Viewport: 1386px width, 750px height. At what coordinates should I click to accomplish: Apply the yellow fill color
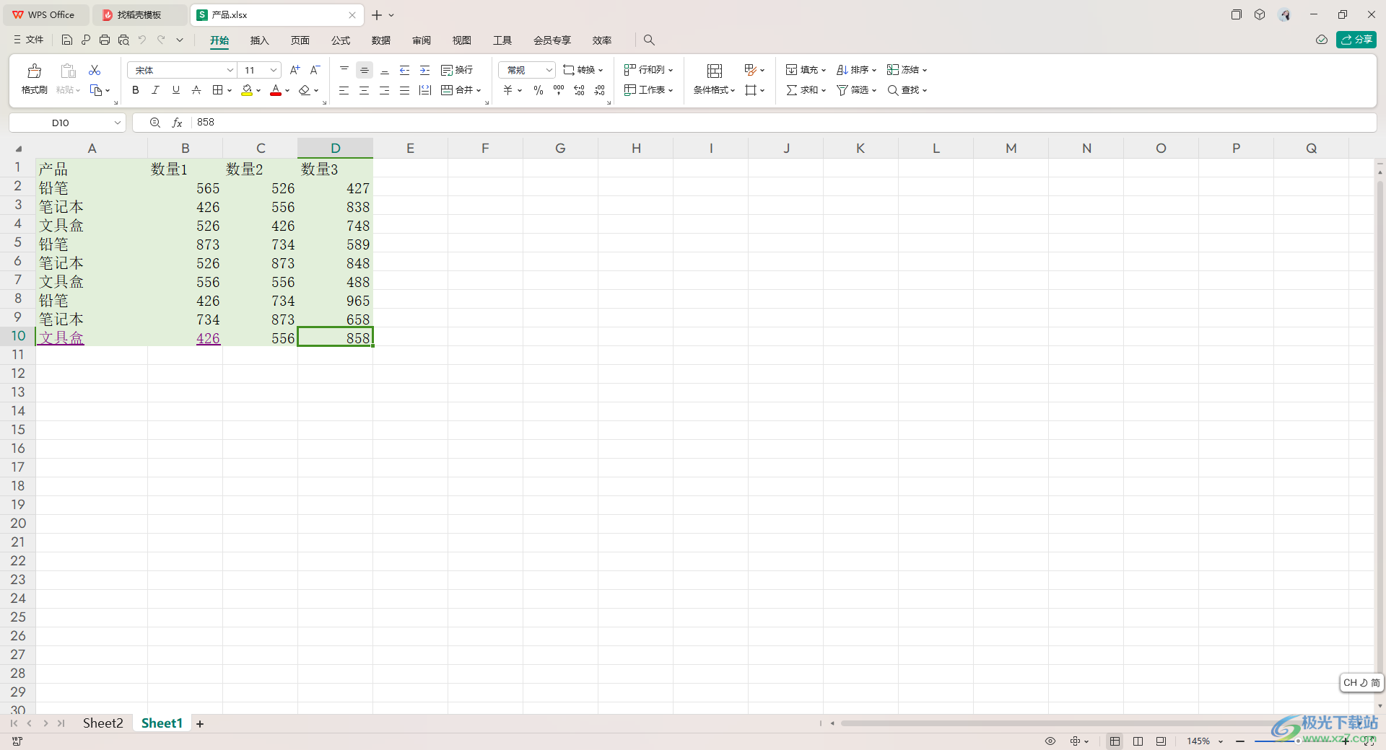[247, 90]
